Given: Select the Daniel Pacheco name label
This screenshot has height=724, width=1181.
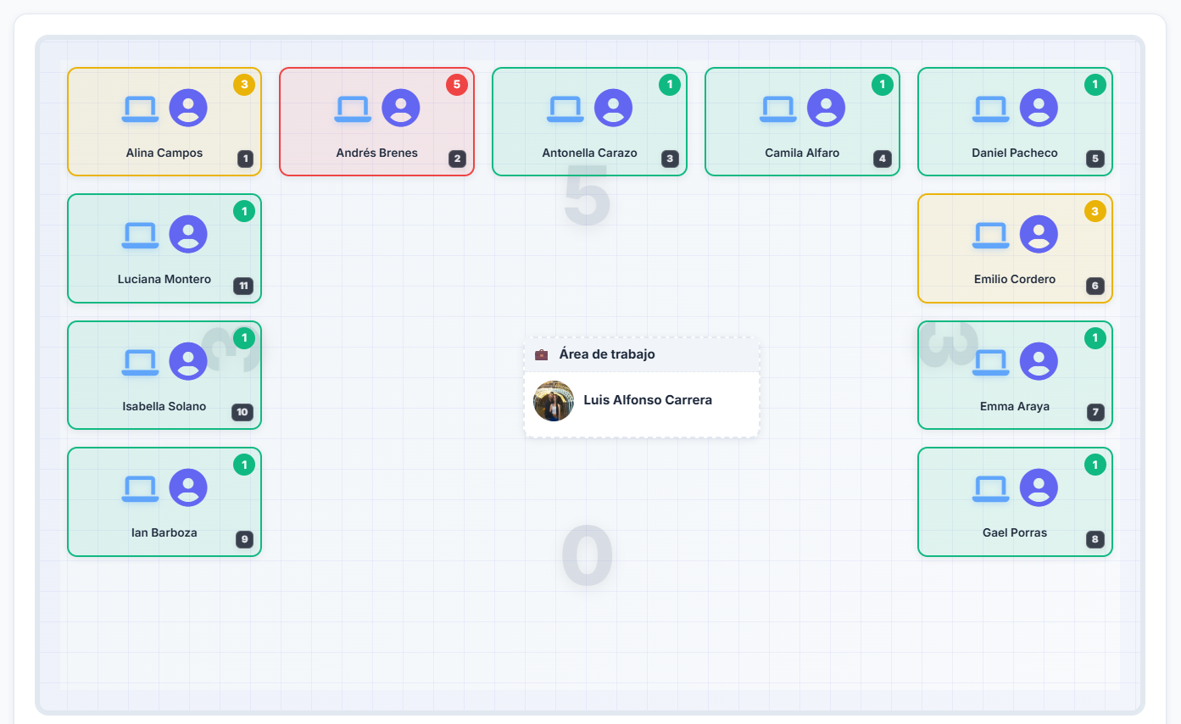Looking at the screenshot, I should tap(1014, 153).
